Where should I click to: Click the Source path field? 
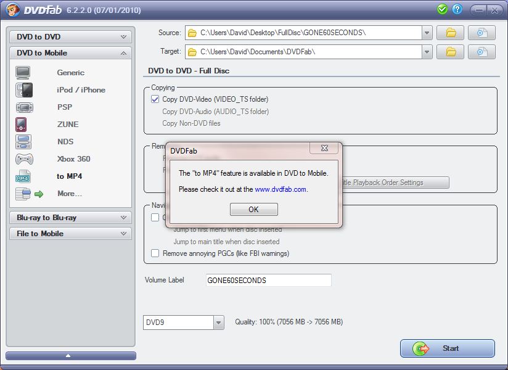tap(303, 33)
